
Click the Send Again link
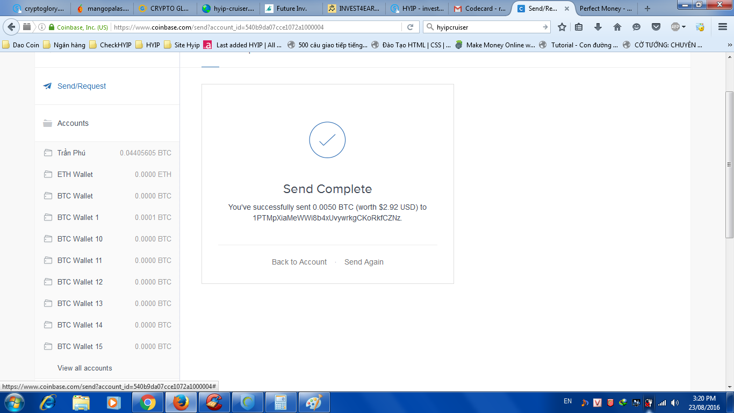tap(364, 262)
